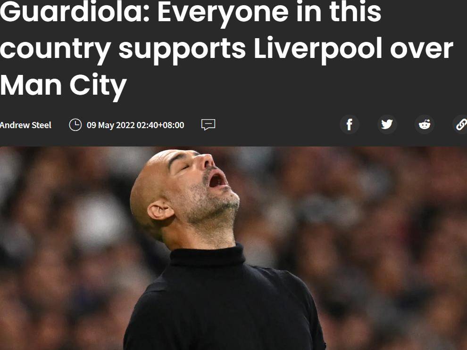Click Man City in the headline

pyautogui.click(x=63, y=86)
